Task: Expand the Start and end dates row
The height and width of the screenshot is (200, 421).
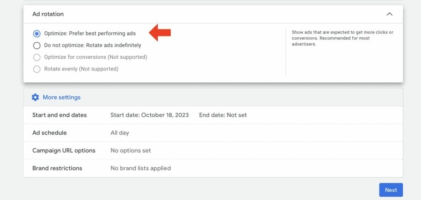Action: (213, 115)
